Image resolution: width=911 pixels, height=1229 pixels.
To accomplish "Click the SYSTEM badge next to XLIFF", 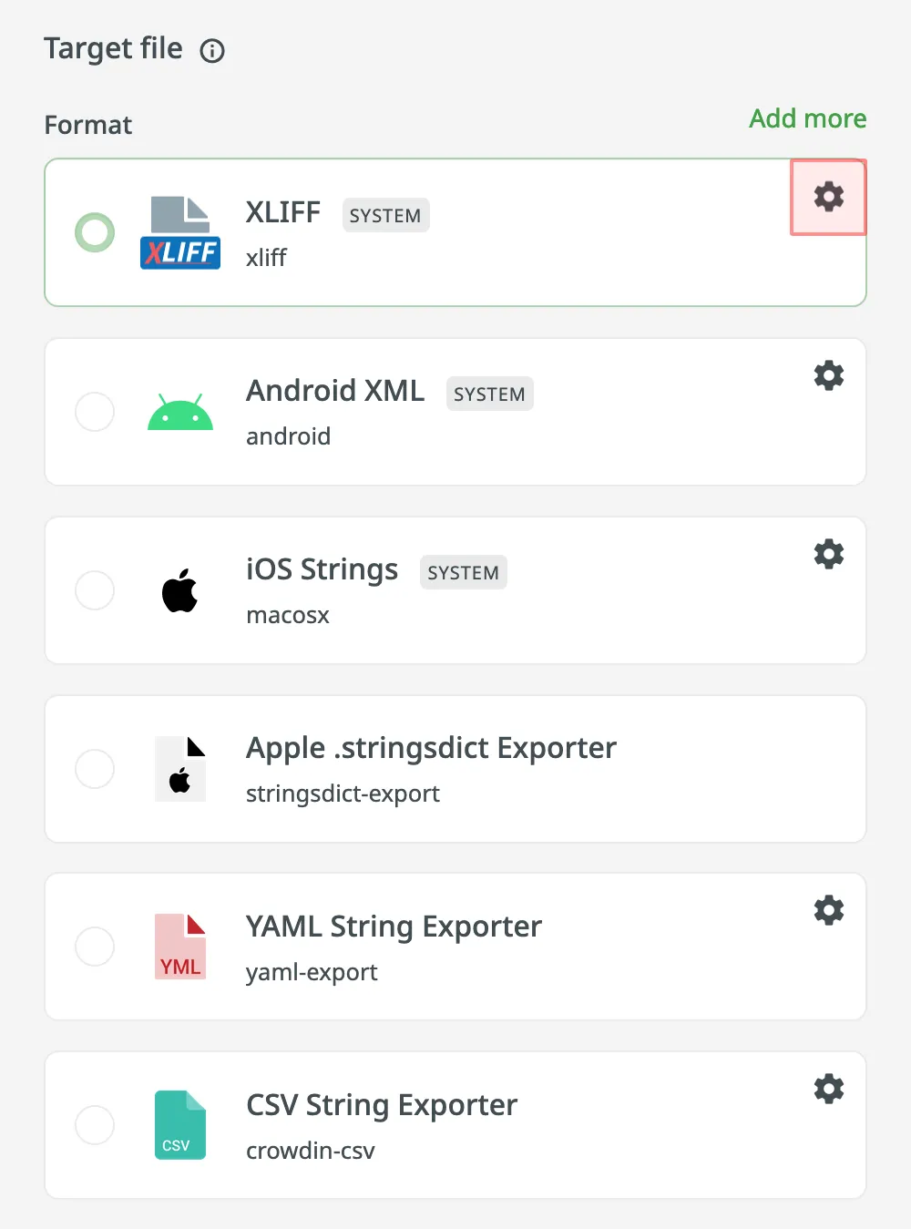I will click(x=385, y=215).
